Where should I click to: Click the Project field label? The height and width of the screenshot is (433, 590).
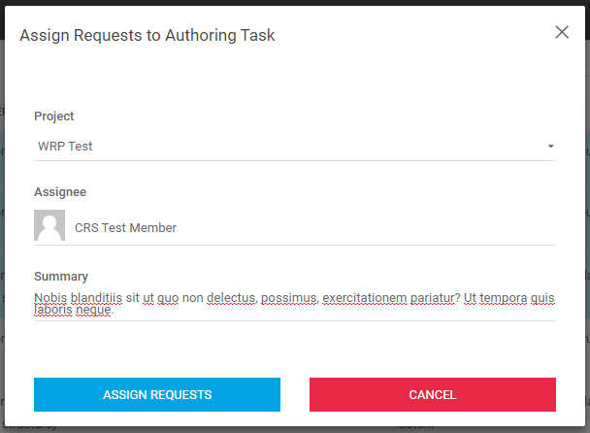click(54, 117)
